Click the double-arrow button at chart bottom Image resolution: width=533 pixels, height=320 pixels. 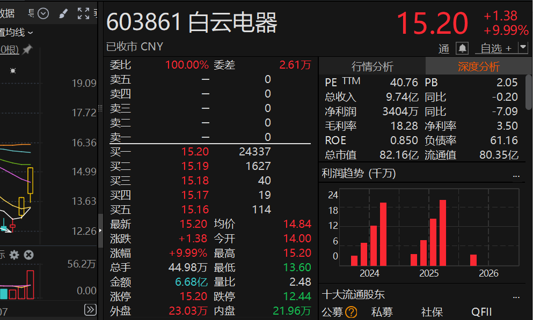tap(90, 309)
